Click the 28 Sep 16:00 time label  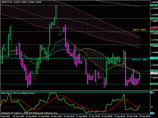(x=132, y=116)
